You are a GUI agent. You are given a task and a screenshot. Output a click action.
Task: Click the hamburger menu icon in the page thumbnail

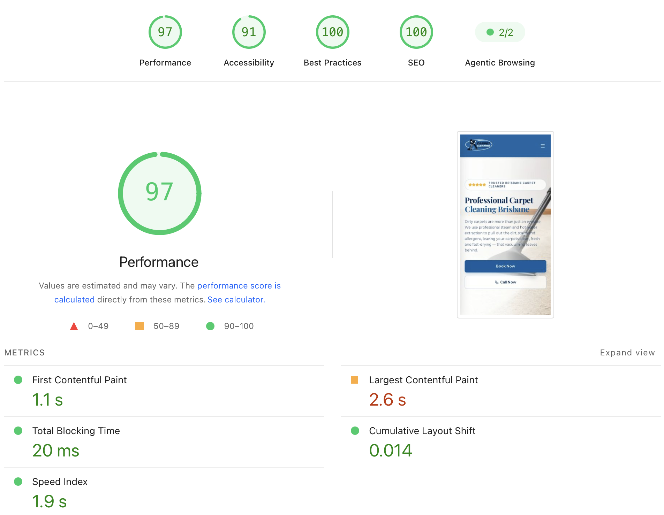543,146
